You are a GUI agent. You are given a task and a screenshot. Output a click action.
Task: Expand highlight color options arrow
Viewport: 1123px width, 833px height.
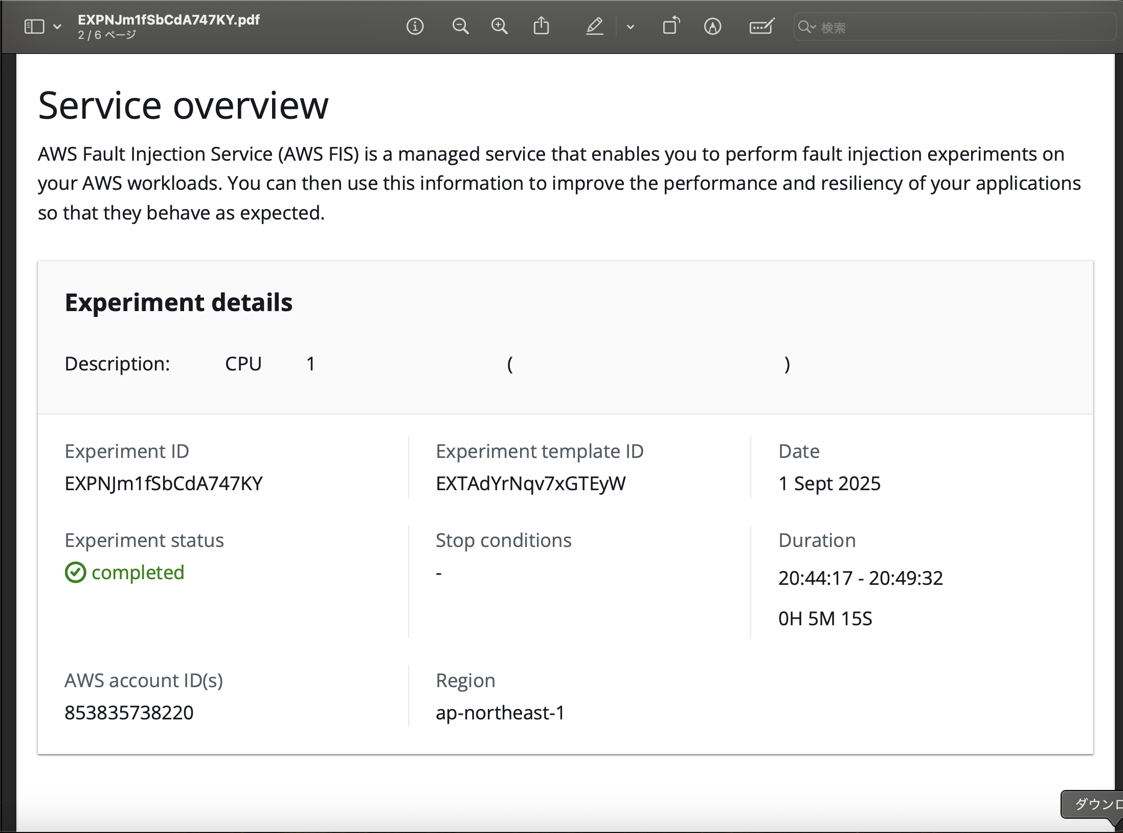(631, 27)
